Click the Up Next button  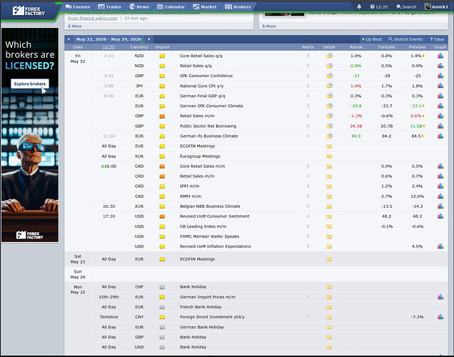[x=372, y=39]
